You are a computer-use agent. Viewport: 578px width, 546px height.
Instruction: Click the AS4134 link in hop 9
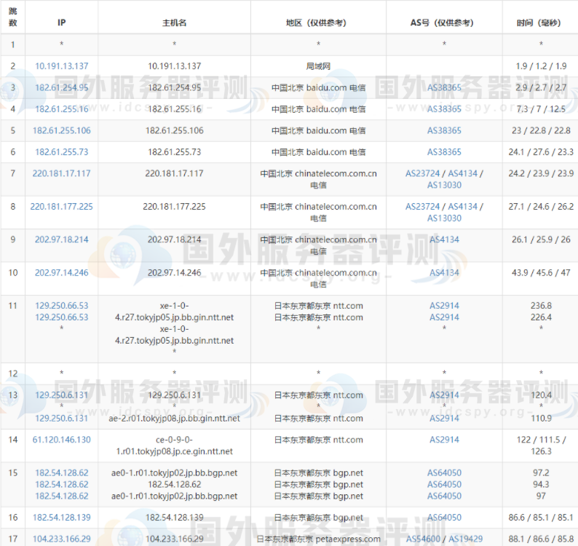coord(444,240)
